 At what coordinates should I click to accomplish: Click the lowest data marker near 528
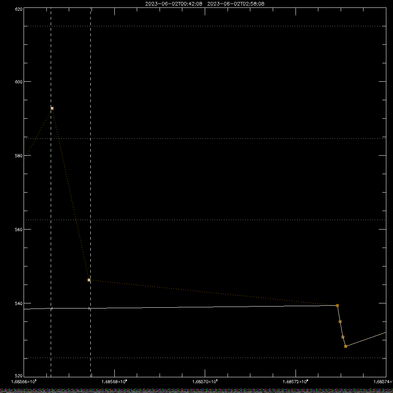(x=345, y=346)
